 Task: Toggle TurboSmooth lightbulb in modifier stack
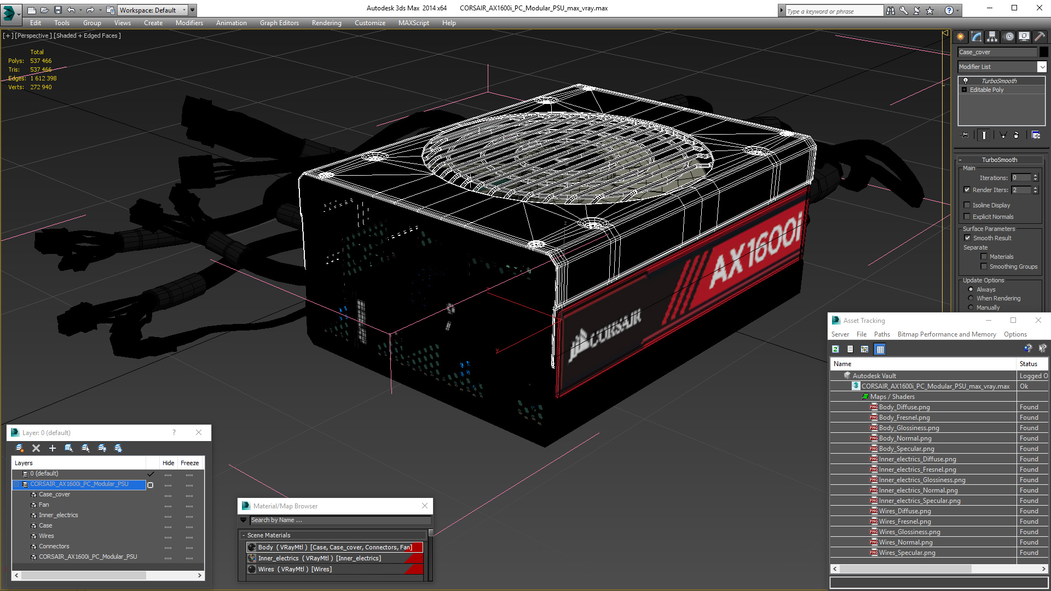tap(966, 81)
